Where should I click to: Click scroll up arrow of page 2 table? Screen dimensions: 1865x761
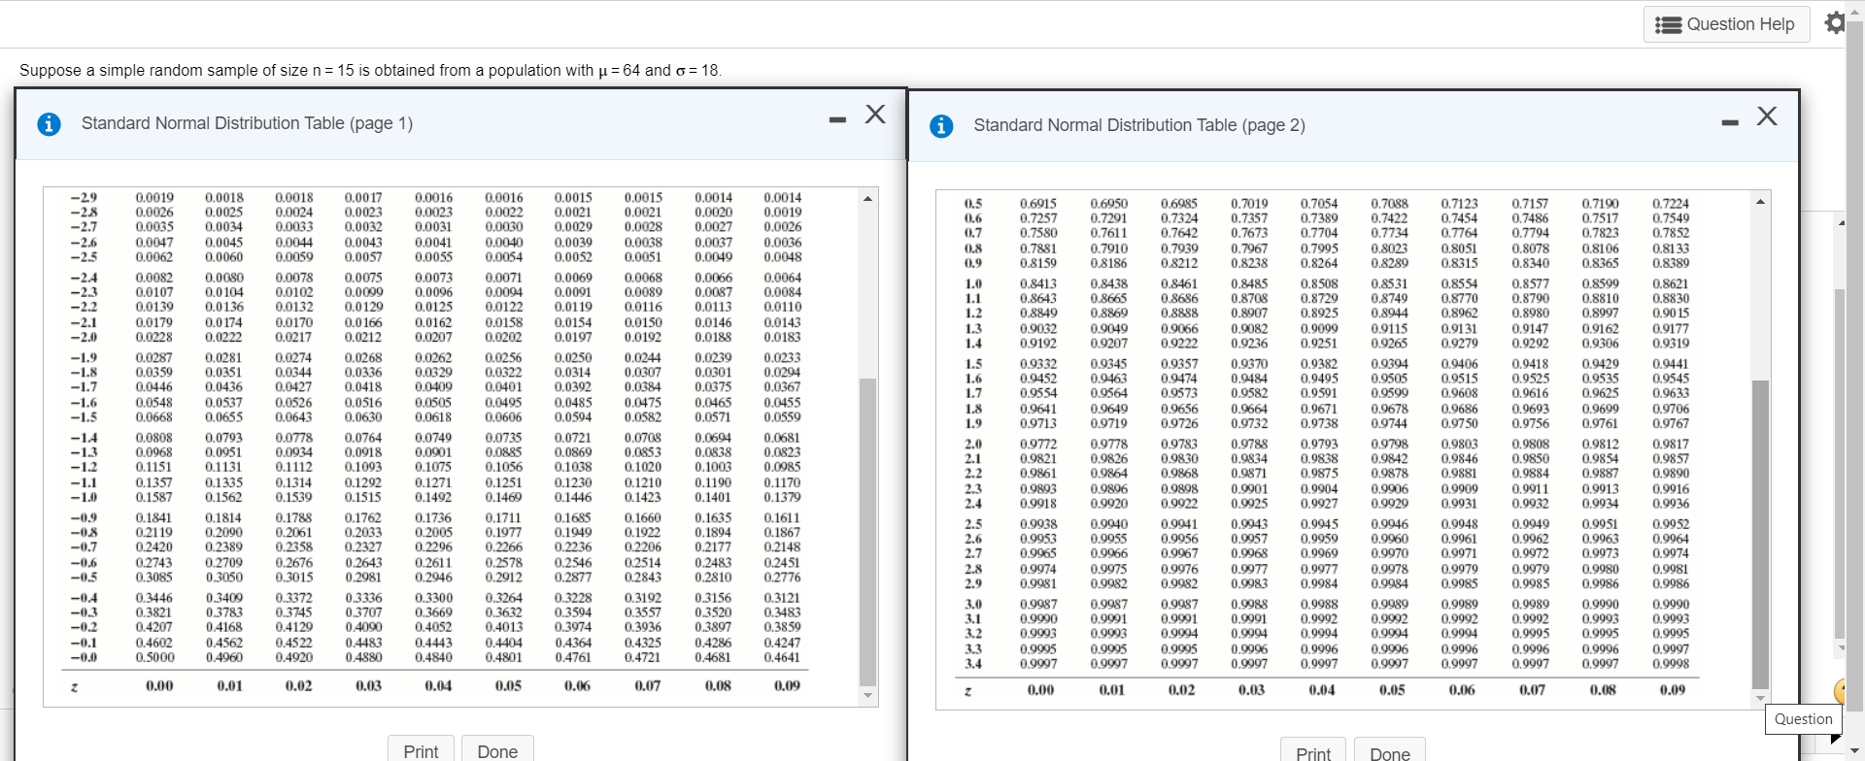point(1760,202)
